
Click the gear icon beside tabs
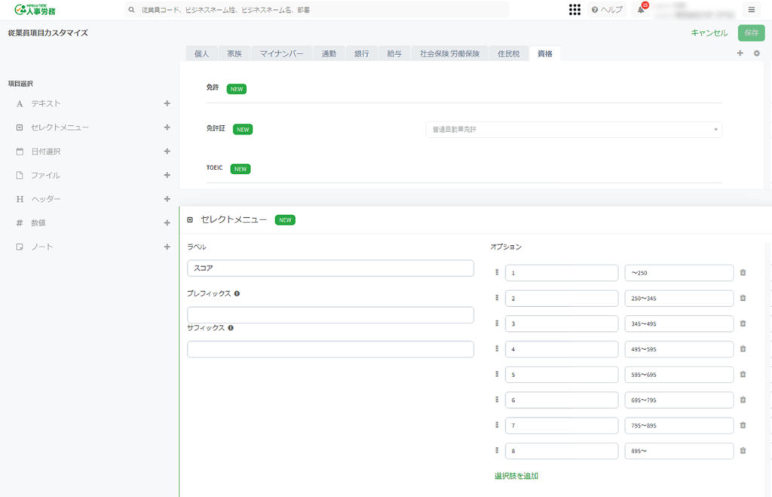[757, 54]
